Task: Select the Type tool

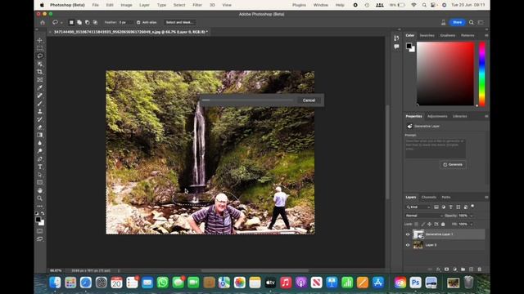Action: tap(40, 167)
